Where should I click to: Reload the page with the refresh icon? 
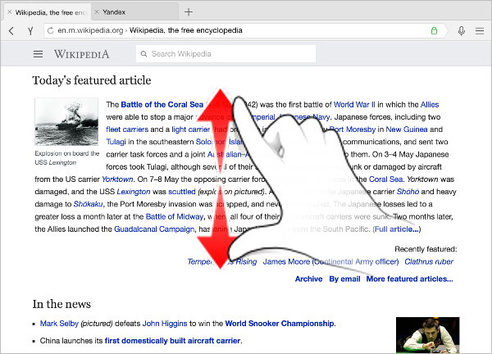50,30
